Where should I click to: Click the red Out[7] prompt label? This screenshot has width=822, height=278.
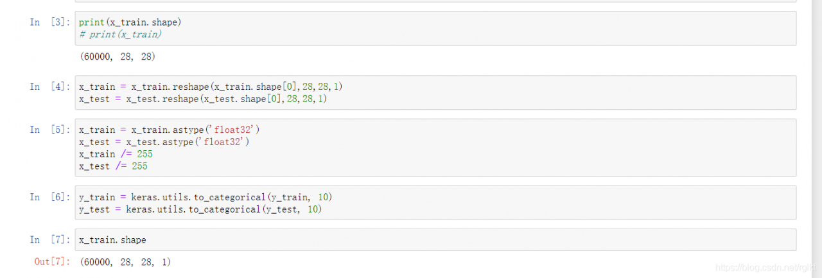52,261
